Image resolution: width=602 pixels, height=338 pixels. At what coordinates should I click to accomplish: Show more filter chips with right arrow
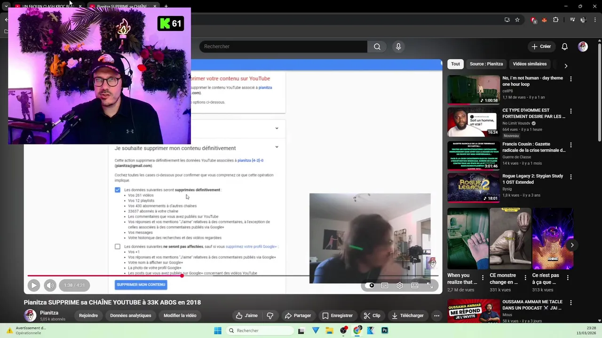tap(566, 66)
